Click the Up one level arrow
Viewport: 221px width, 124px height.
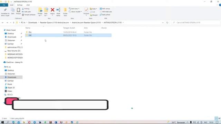(13, 22)
